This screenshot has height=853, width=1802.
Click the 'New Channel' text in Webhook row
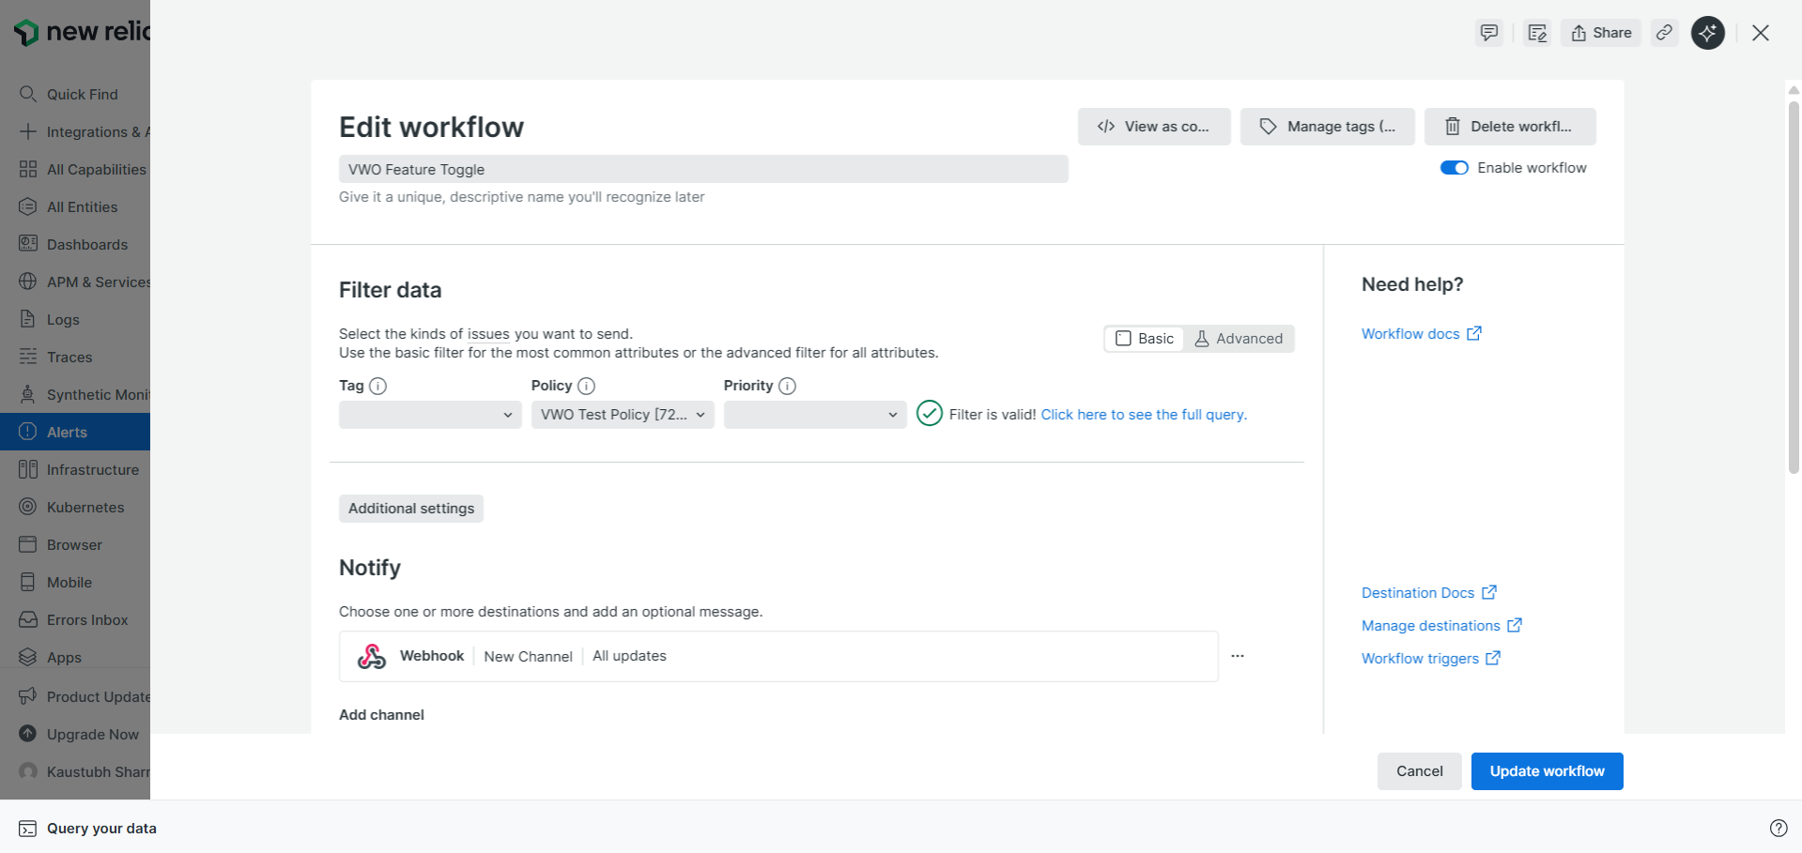tap(528, 657)
